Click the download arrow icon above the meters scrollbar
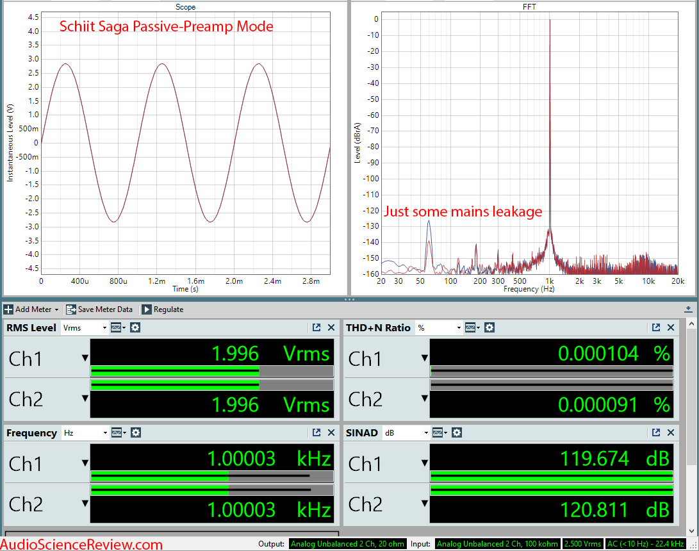 click(688, 309)
